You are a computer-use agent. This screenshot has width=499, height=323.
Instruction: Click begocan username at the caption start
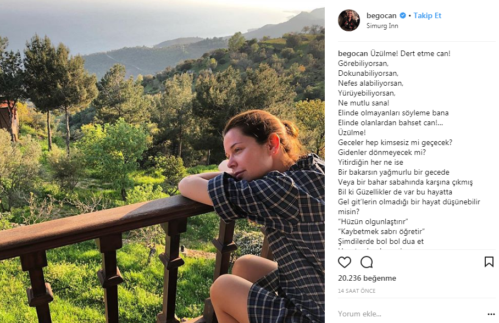352,53
